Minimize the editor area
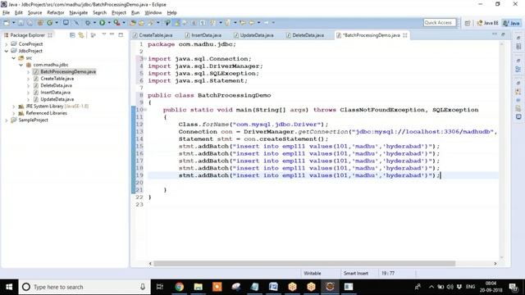The width and height of the screenshot is (525, 295). pyautogui.click(x=495, y=34)
